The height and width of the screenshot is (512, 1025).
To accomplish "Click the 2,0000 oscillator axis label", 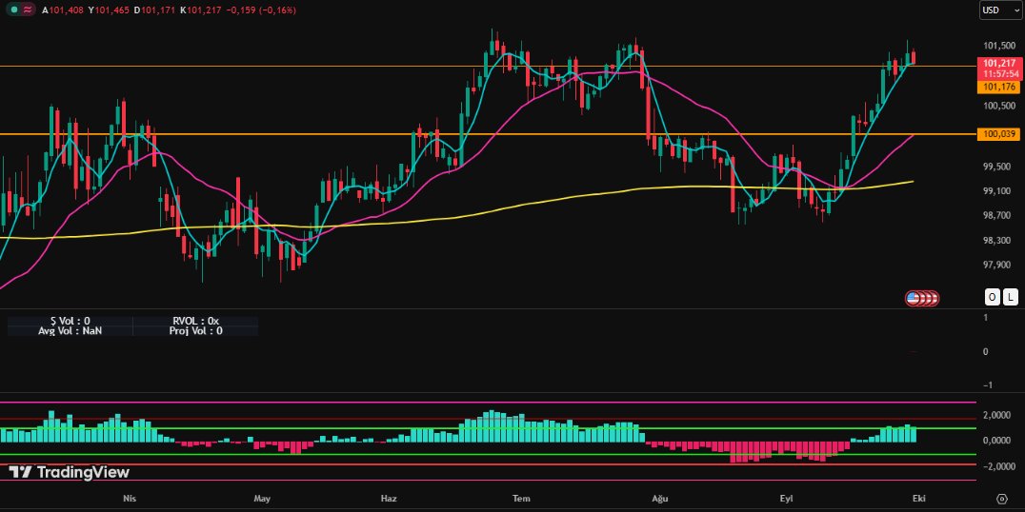I will (997, 415).
